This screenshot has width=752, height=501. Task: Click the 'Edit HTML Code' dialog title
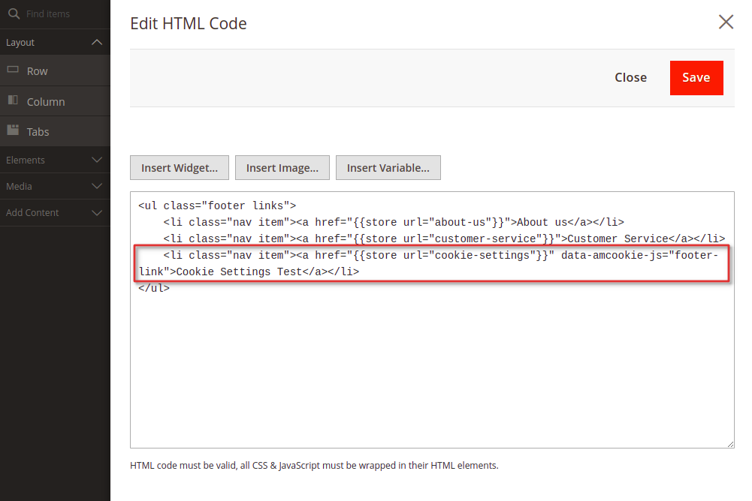189,23
